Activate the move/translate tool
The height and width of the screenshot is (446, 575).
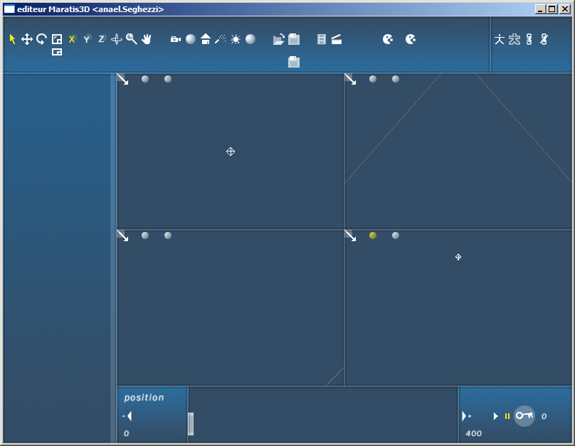27,39
